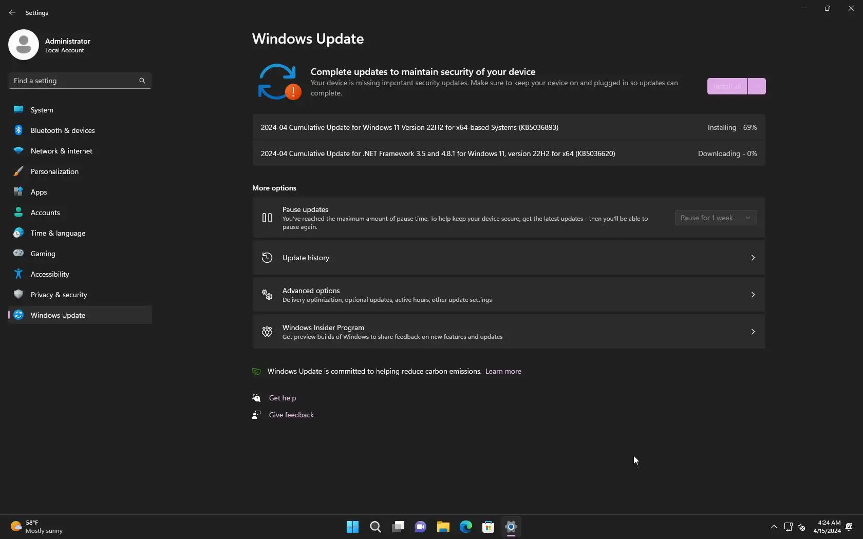The width and height of the screenshot is (863, 539).
Task: Click the Apps icon in the sidebar
Action: point(18,192)
